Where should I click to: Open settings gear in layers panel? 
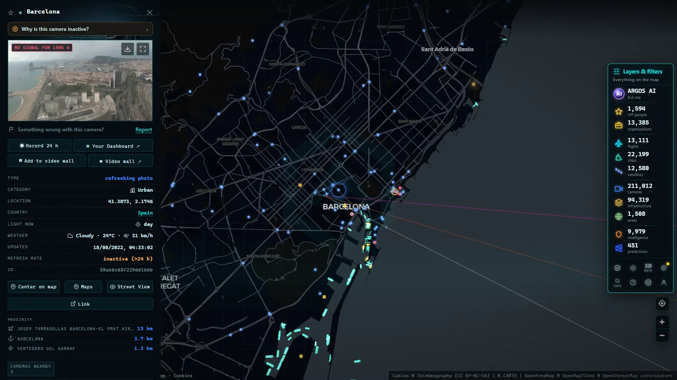pos(648,282)
